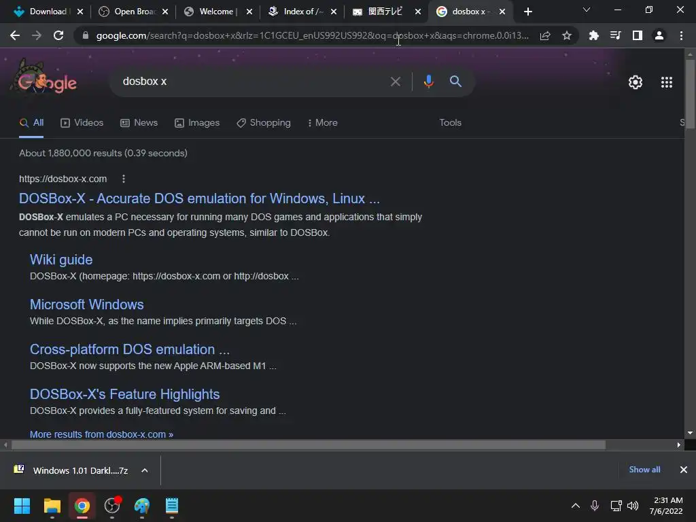Select the All results filter
696x522 pixels.
click(x=31, y=122)
